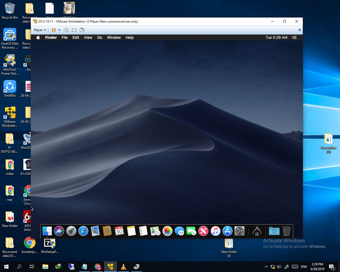Open iTunes music note in dock
Viewport: 340px width, 272px height.
click(x=215, y=231)
